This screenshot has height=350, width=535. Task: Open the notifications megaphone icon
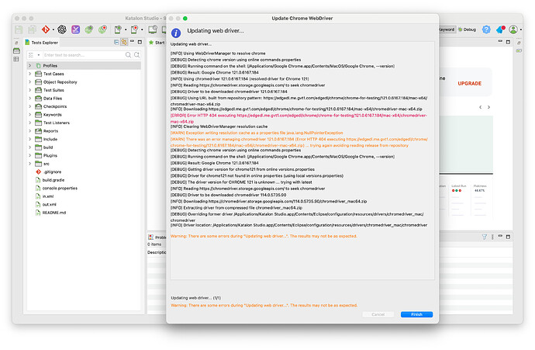501,29
